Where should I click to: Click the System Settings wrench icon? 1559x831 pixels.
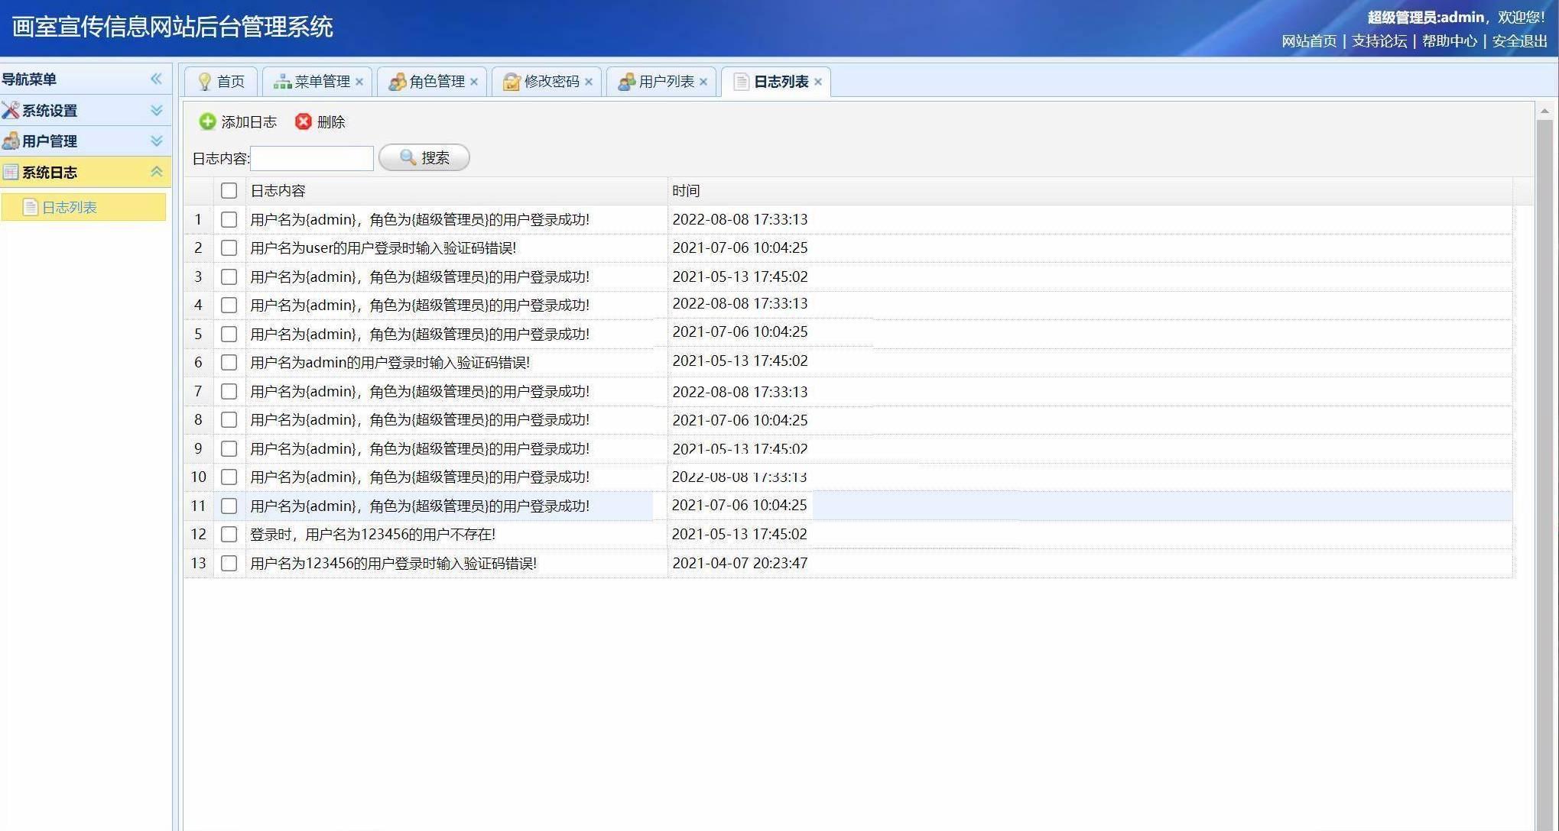(11, 111)
